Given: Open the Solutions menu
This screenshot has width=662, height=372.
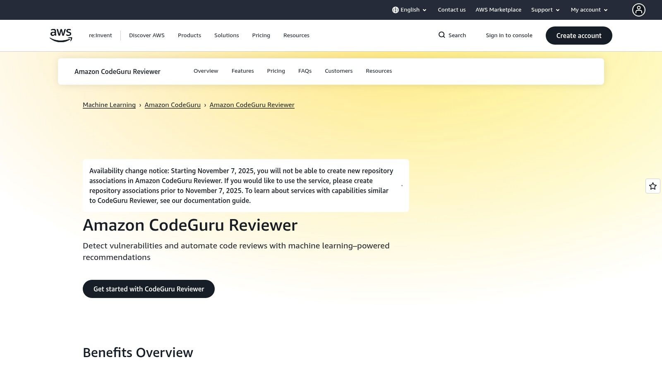Looking at the screenshot, I should 227,36.
